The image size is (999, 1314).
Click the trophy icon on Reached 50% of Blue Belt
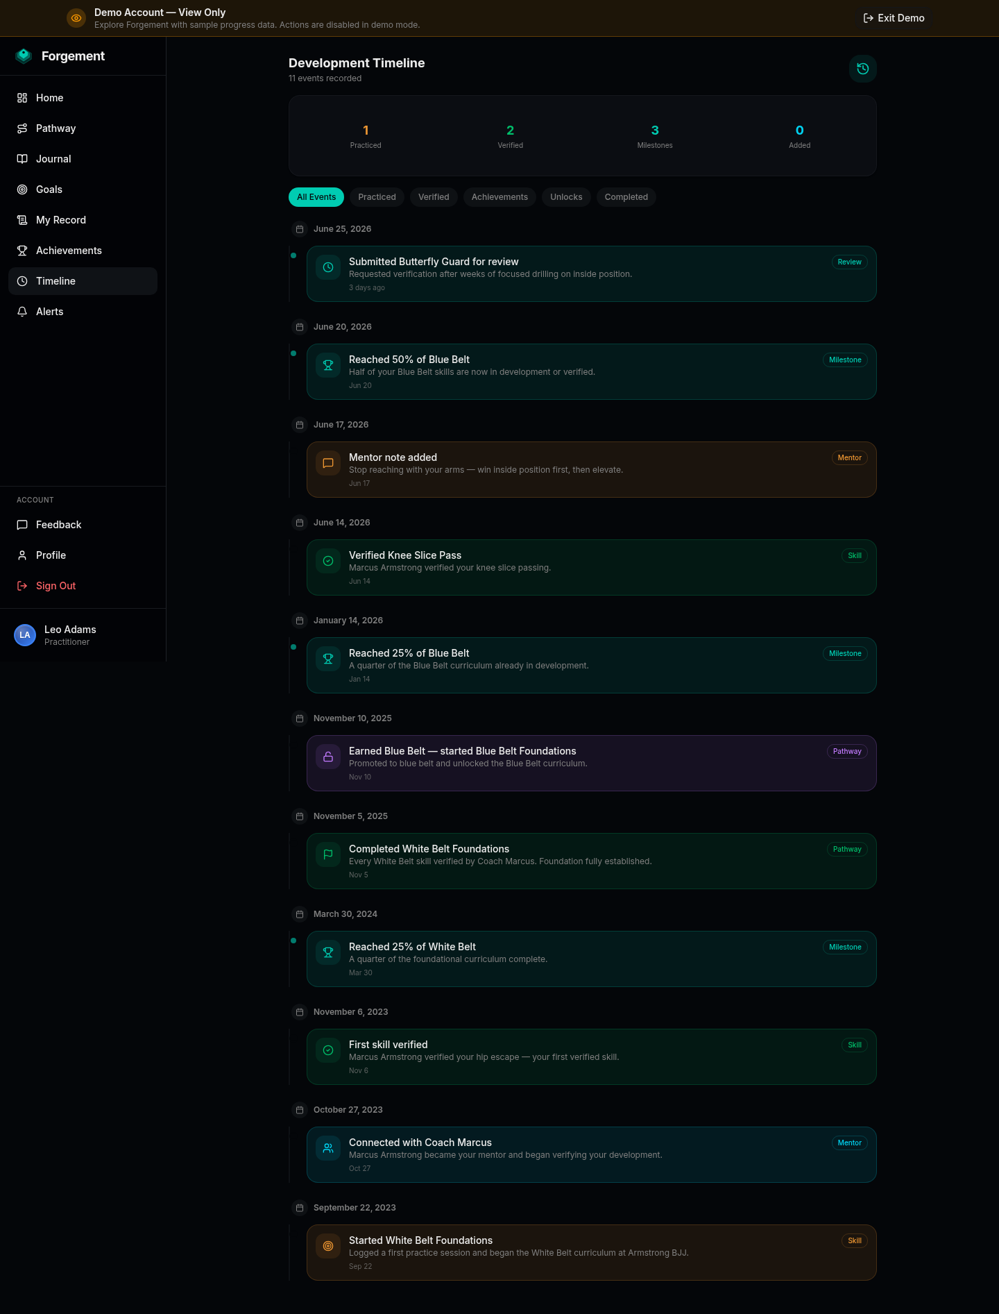point(328,365)
